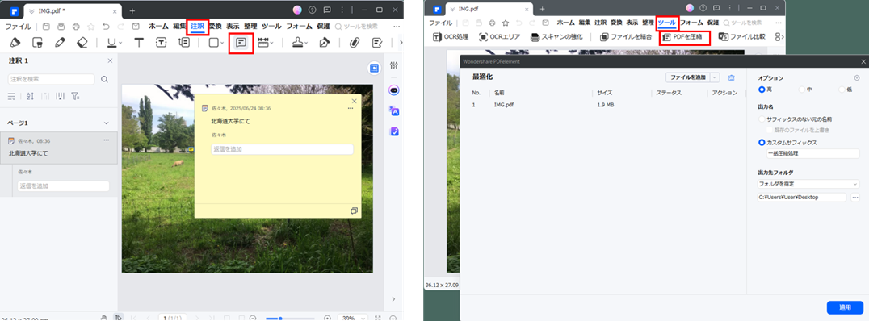Select the stamp tool
Screen dimensions: 869x321
(x=297, y=43)
